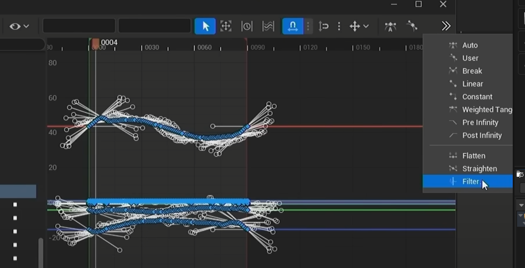The image size is (525, 268).
Task: Toggle the Weighted Tangents menu entry
Action: [x=468, y=110]
